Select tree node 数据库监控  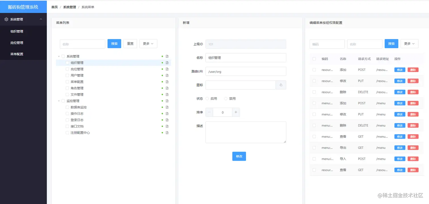tap(79, 107)
